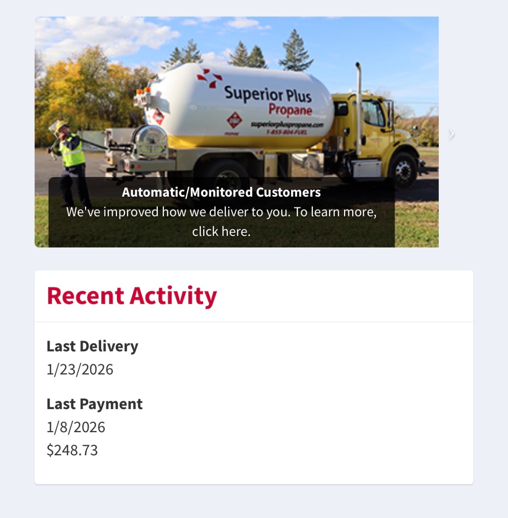
Task: Click the last delivery date 1/23/2026
Action: coord(80,369)
